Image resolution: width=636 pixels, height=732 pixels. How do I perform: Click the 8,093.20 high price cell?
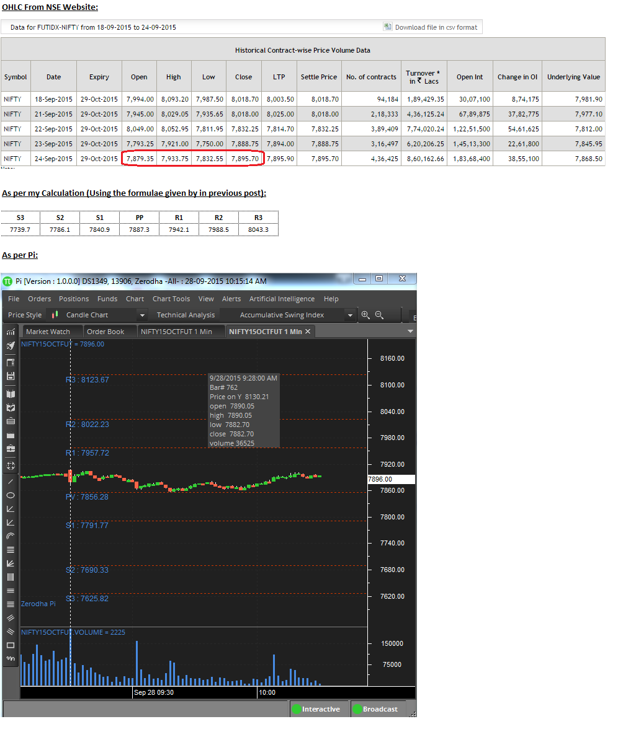(x=174, y=99)
